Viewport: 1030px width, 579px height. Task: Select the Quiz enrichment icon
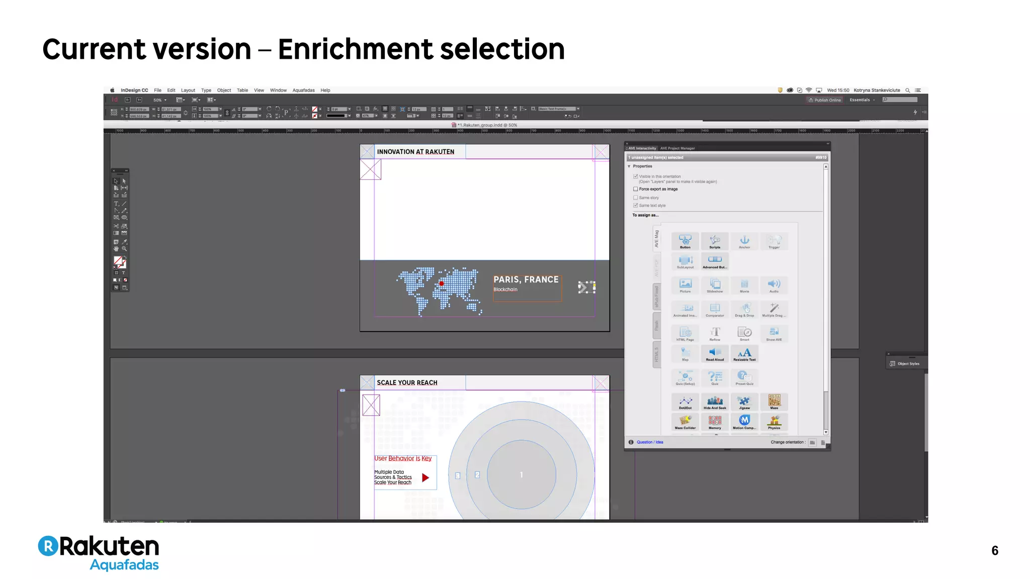click(x=715, y=378)
